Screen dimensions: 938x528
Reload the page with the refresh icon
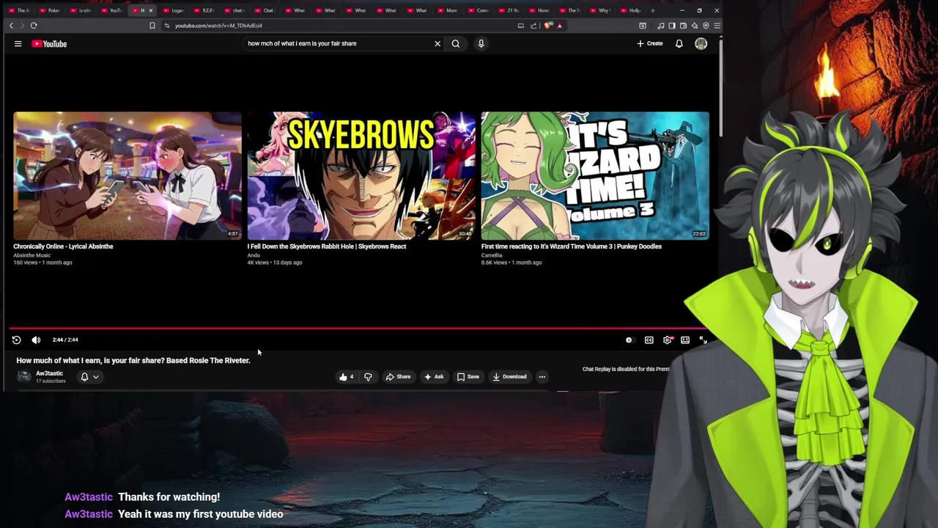tap(34, 26)
